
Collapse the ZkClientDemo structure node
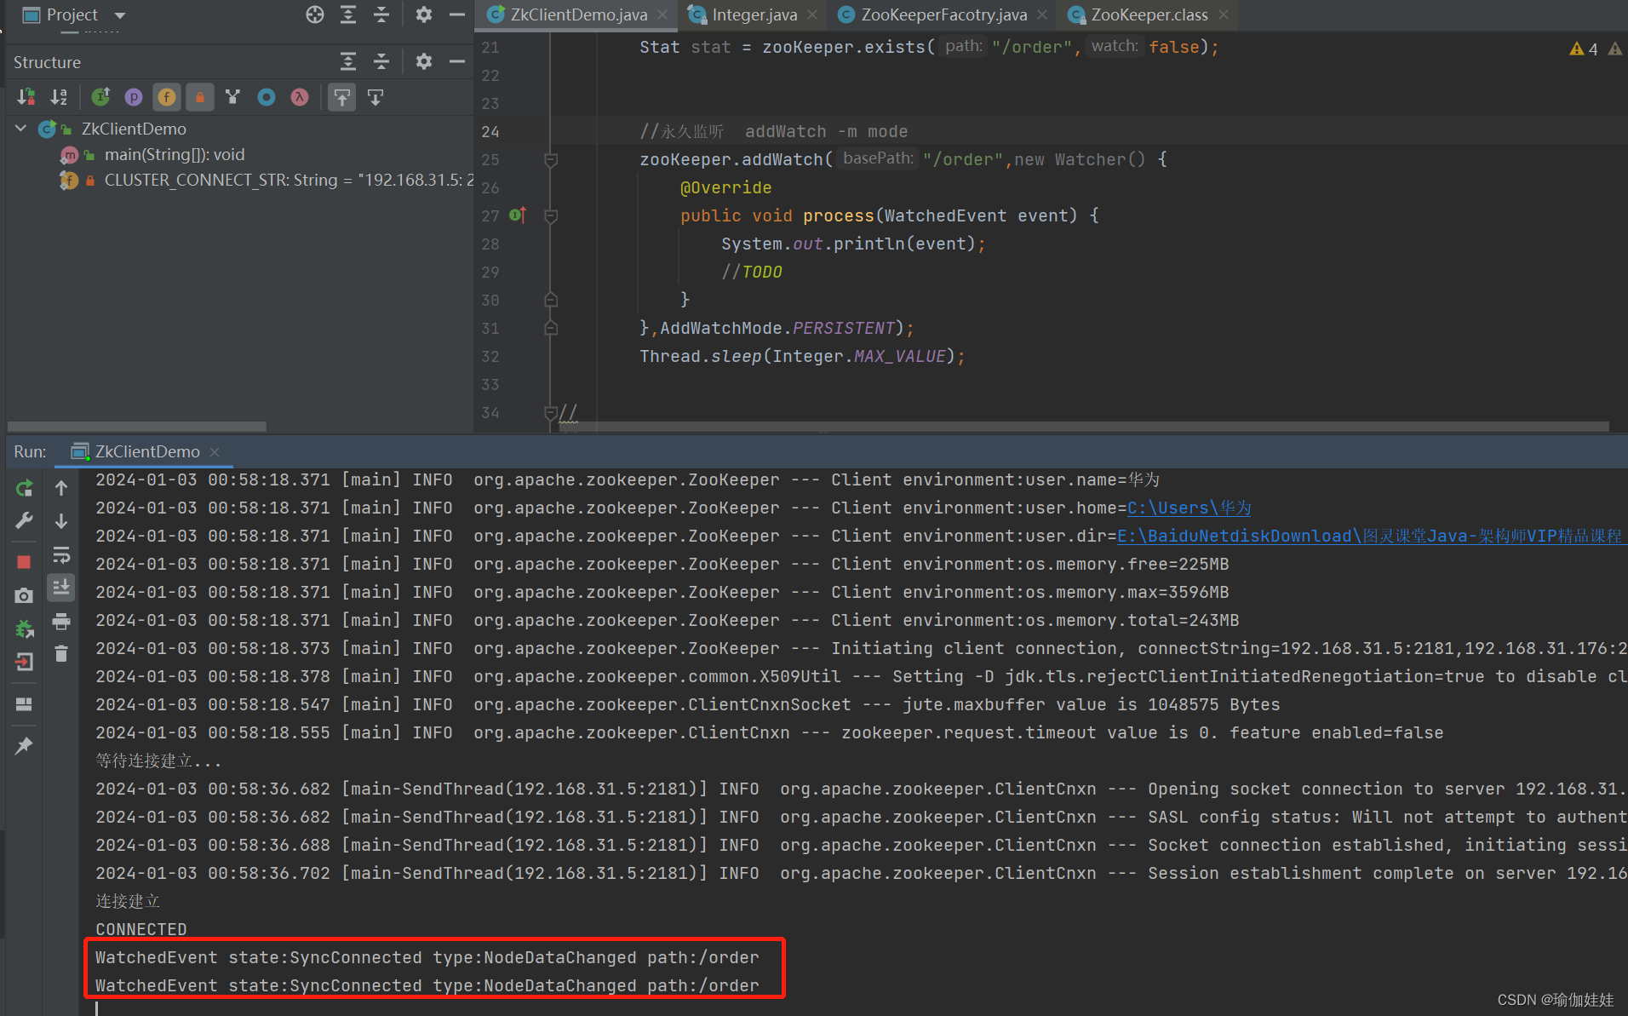[x=21, y=129]
